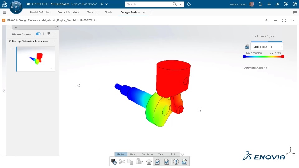Open the dashboard name dropdown chevron
This screenshot has width=299, height=168.
(107, 4)
